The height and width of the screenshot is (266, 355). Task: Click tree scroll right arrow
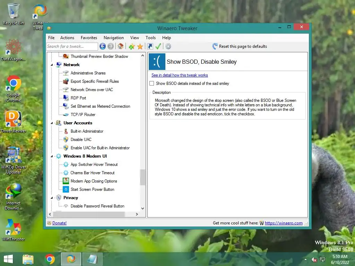(137, 214)
